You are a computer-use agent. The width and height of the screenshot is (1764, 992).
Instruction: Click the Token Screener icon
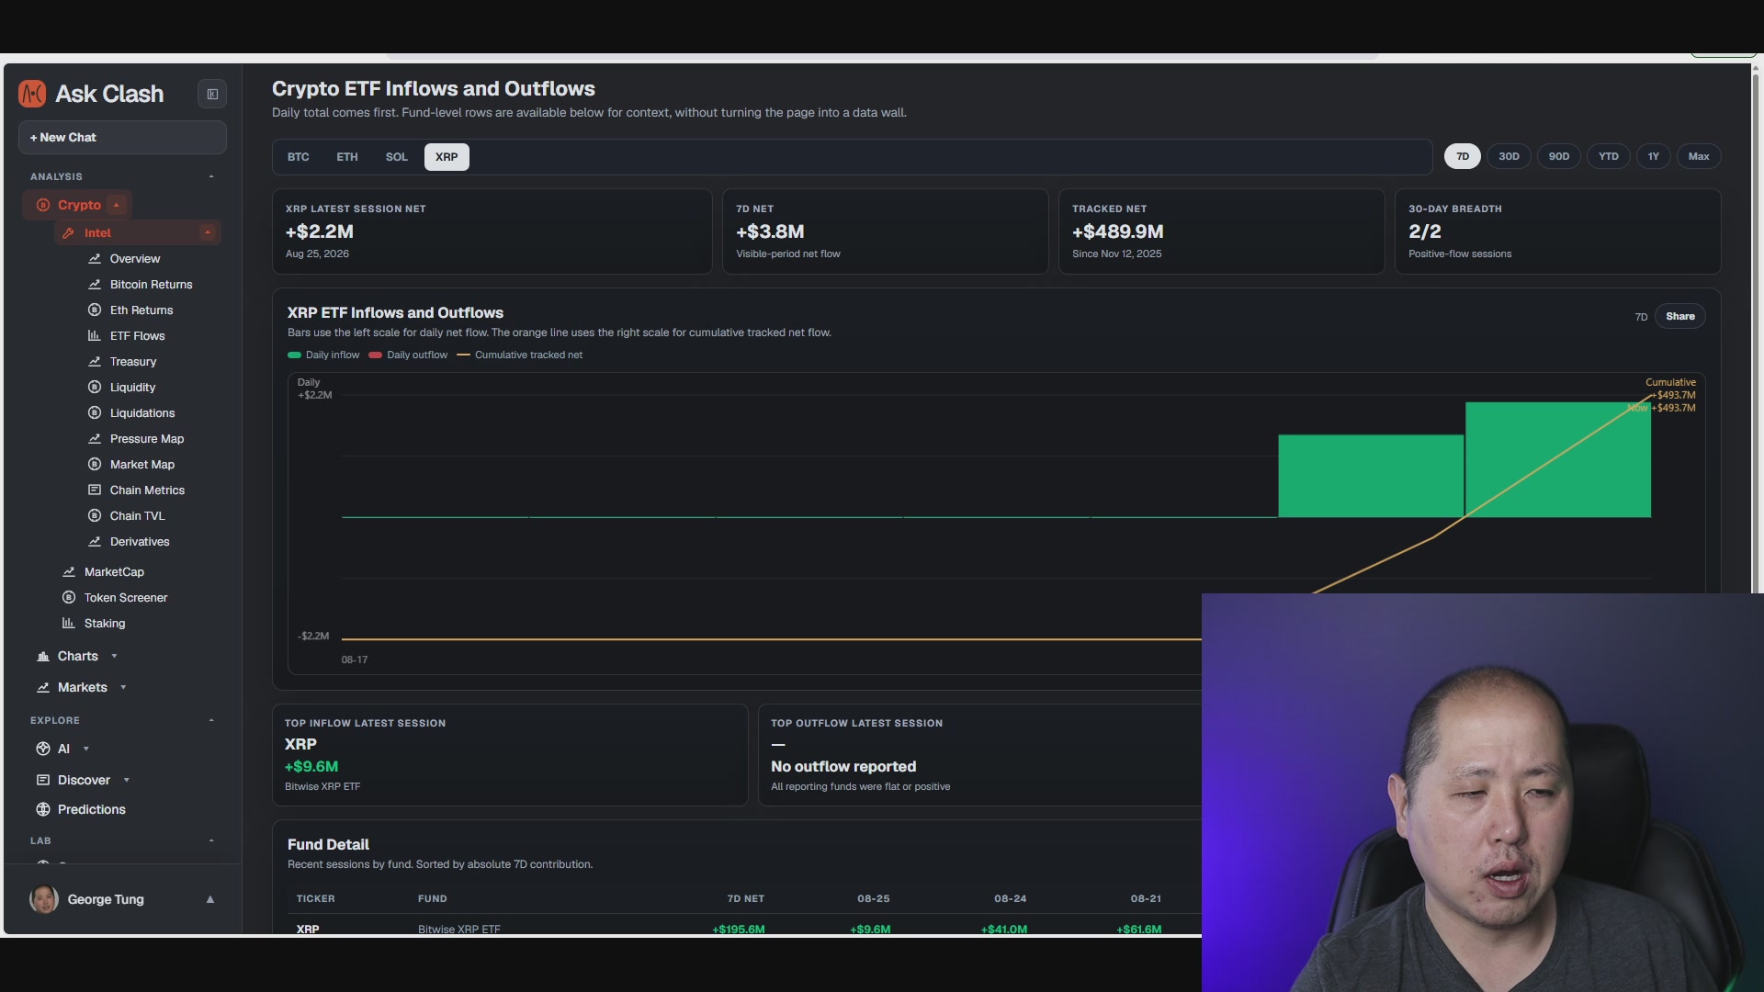coord(69,598)
